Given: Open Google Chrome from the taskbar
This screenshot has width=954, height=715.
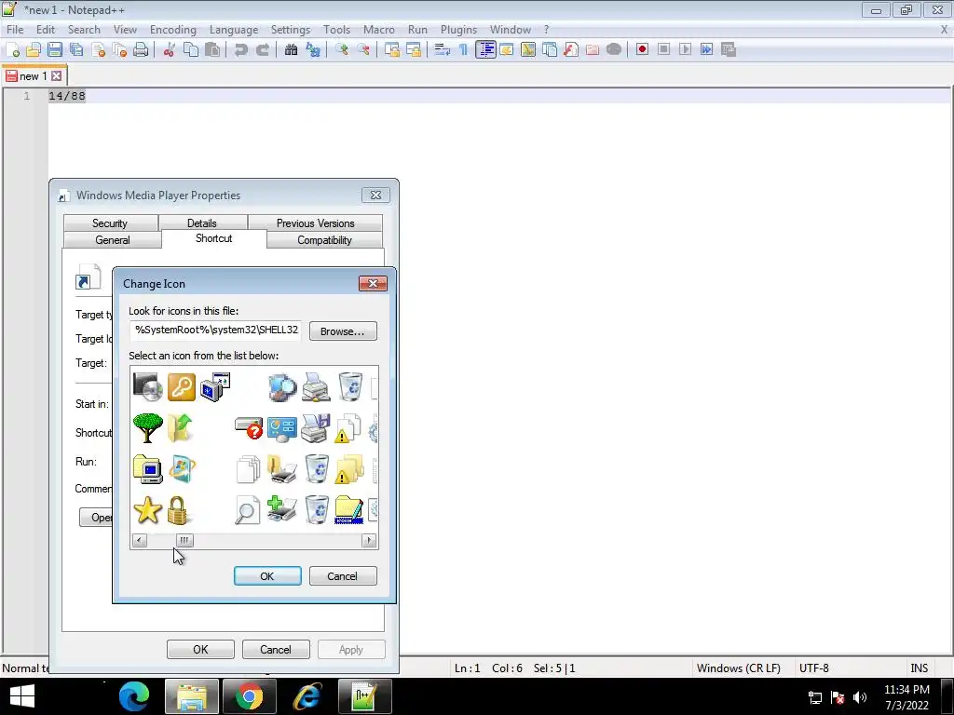Looking at the screenshot, I should (x=249, y=696).
